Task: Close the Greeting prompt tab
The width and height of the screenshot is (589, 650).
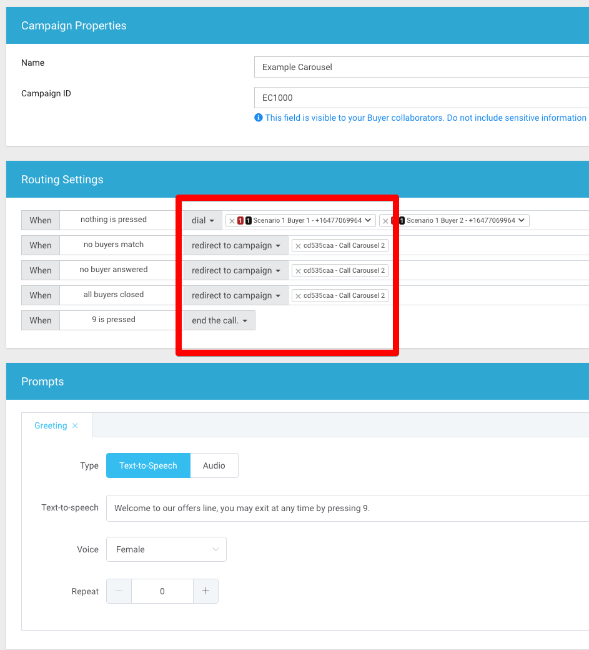Action: (74, 425)
